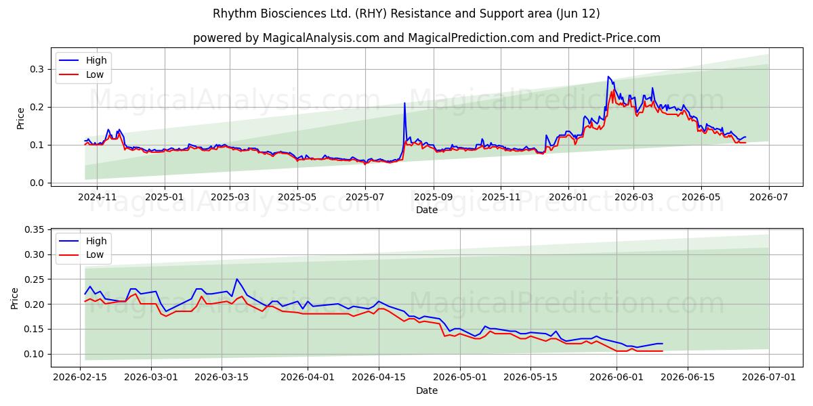Viewport: 813px width, 406px height.
Task: Click the '2026-06-01' x-axis label in bottom chart
Action: [617, 377]
